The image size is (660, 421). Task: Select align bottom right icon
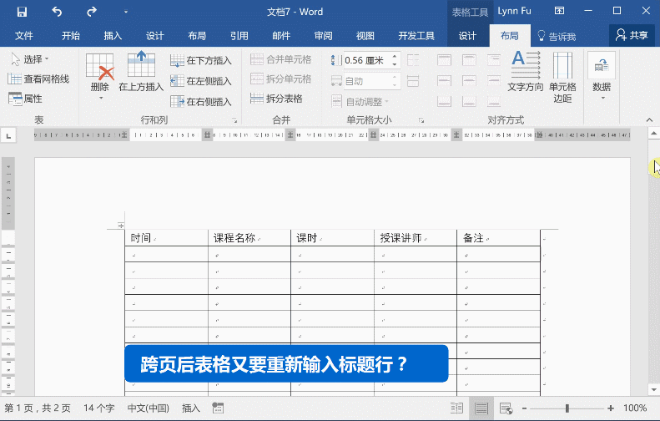click(494, 101)
